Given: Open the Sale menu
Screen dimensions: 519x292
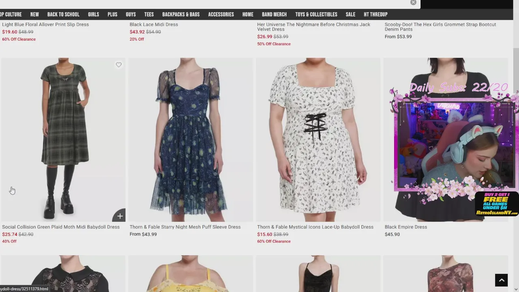Looking at the screenshot, I should (350, 14).
